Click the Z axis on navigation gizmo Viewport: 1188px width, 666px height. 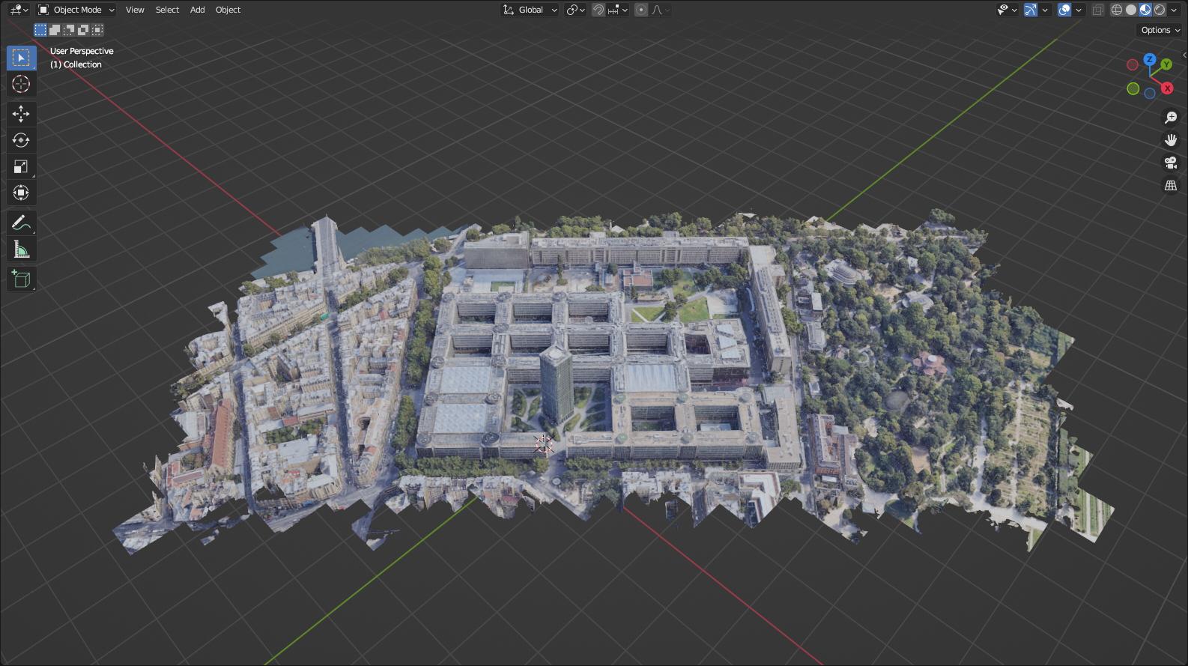click(x=1149, y=59)
